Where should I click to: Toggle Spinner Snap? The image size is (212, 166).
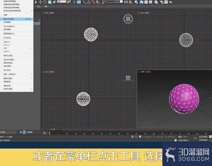[x=98, y=2]
